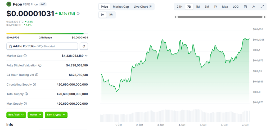Expand chart to fullscreen
The height and width of the screenshot is (130, 271).
[262, 7]
